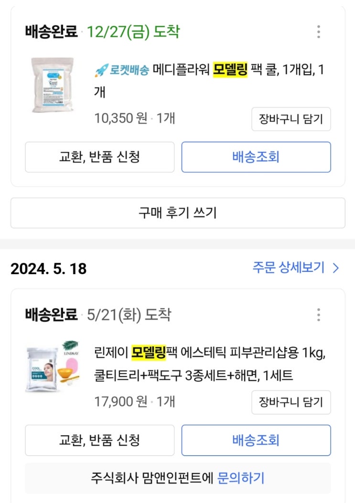
Task: Click the 로켓배송 rocket badge icon
Action: pyautogui.click(x=101, y=71)
